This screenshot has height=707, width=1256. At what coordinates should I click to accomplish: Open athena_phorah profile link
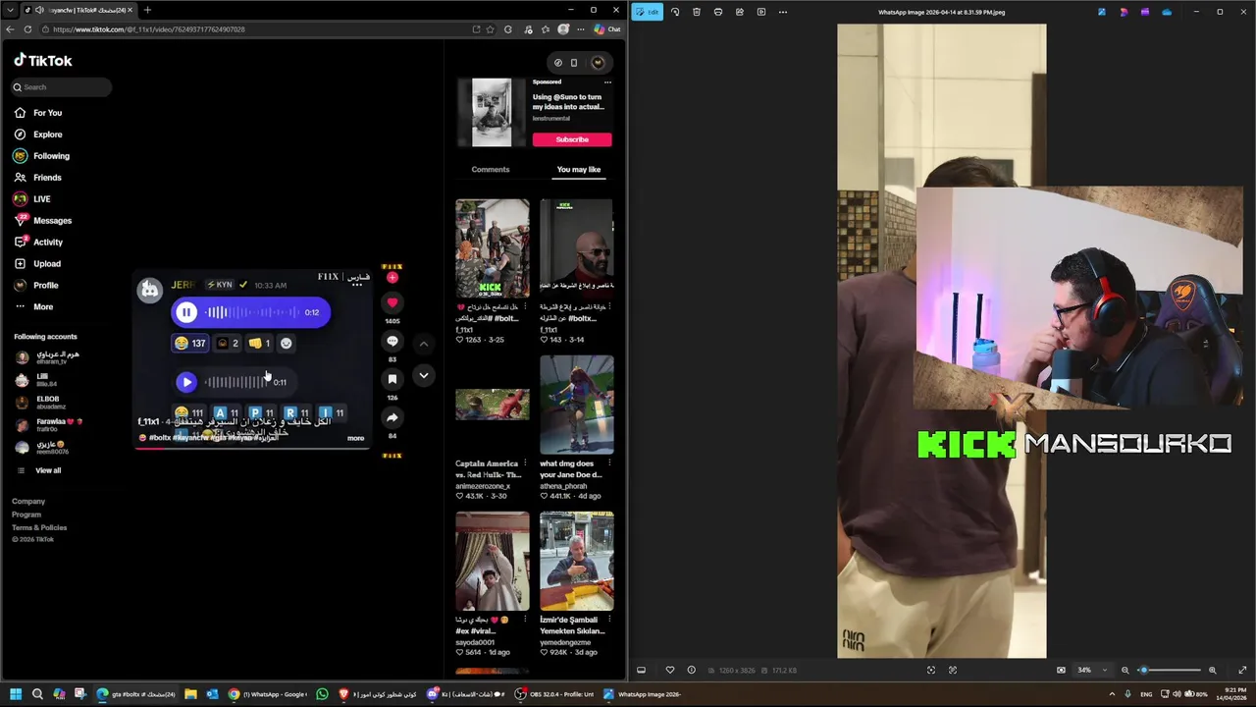pos(564,486)
